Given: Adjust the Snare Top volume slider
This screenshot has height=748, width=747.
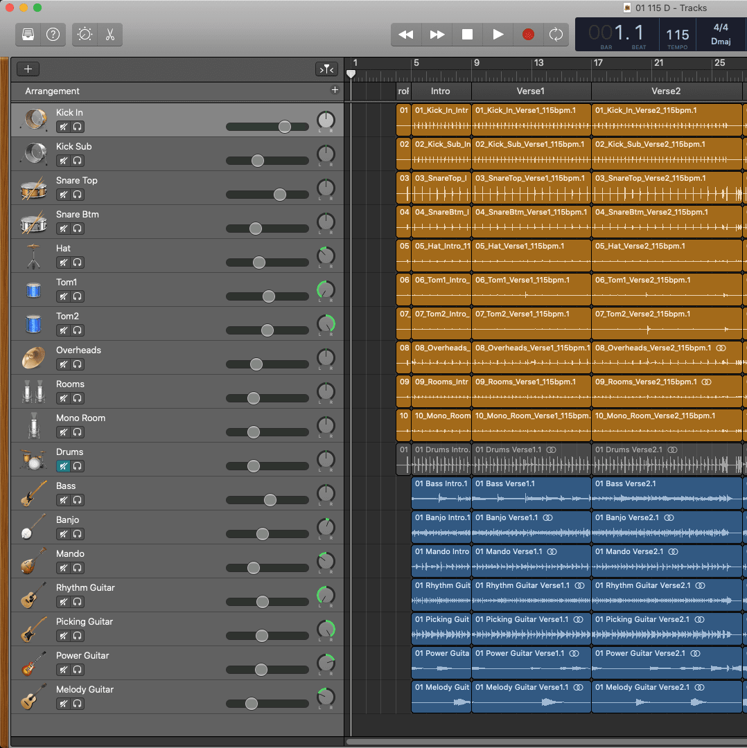Looking at the screenshot, I should point(280,195).
